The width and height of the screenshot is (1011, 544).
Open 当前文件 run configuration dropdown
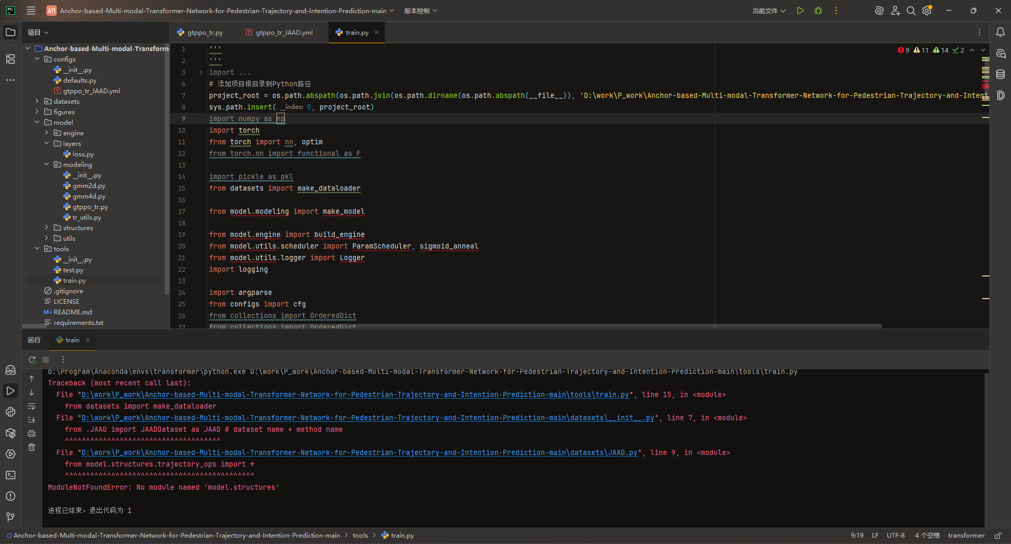(769, 11)
